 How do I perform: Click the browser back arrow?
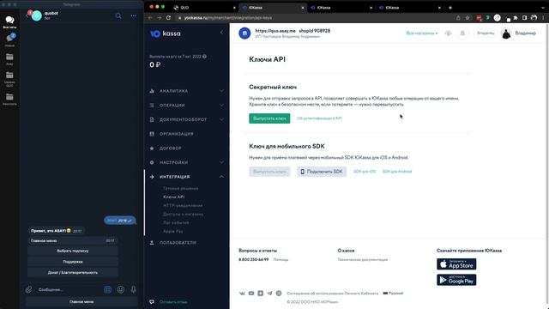tap(150, 17)
